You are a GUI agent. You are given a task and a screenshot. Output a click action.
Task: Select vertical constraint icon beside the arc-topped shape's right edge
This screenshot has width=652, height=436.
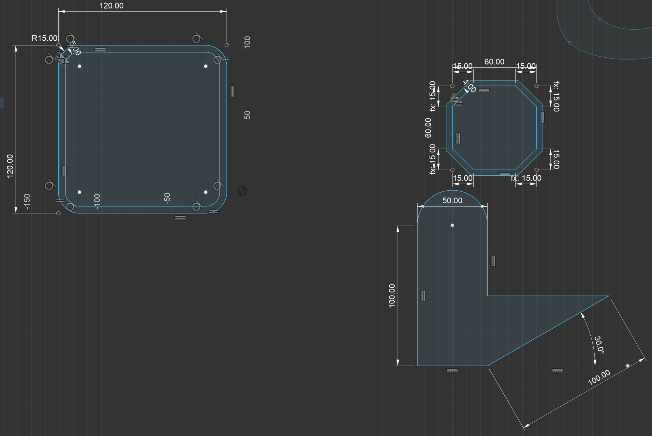pos(493,261)
